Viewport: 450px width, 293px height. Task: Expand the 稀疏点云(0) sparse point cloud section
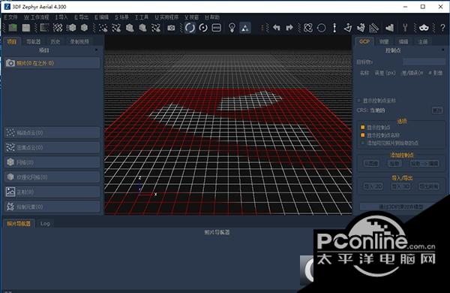[x=52, y=132]
